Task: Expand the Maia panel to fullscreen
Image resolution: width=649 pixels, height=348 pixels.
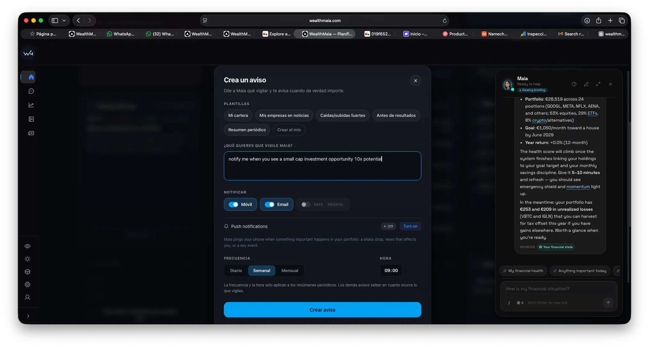Action: pyautogui.click(x=598, y=84)
